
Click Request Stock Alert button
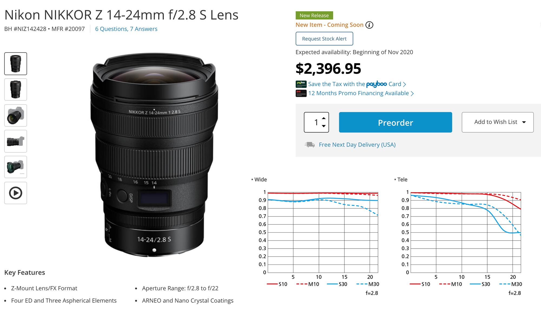pyautogui.click(x=324, y=39)
